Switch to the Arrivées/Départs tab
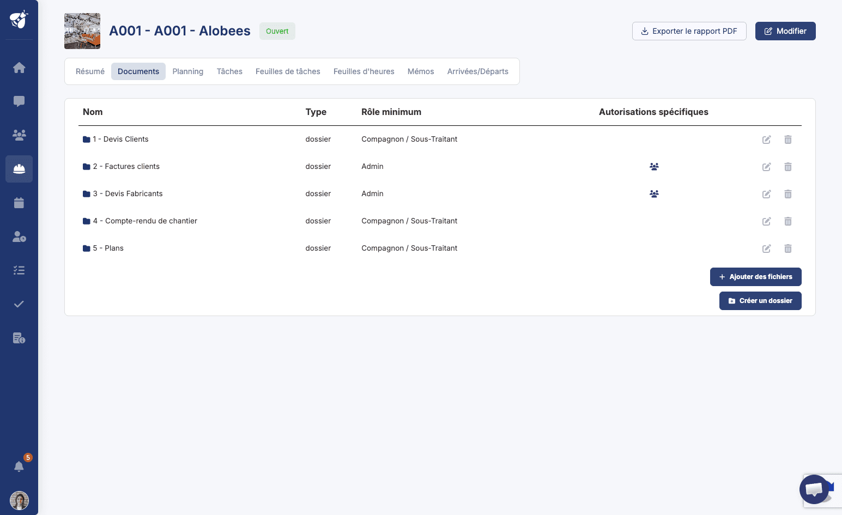Image resolution: width=842 pixels, height=515 pixels. tap(478, 71)
